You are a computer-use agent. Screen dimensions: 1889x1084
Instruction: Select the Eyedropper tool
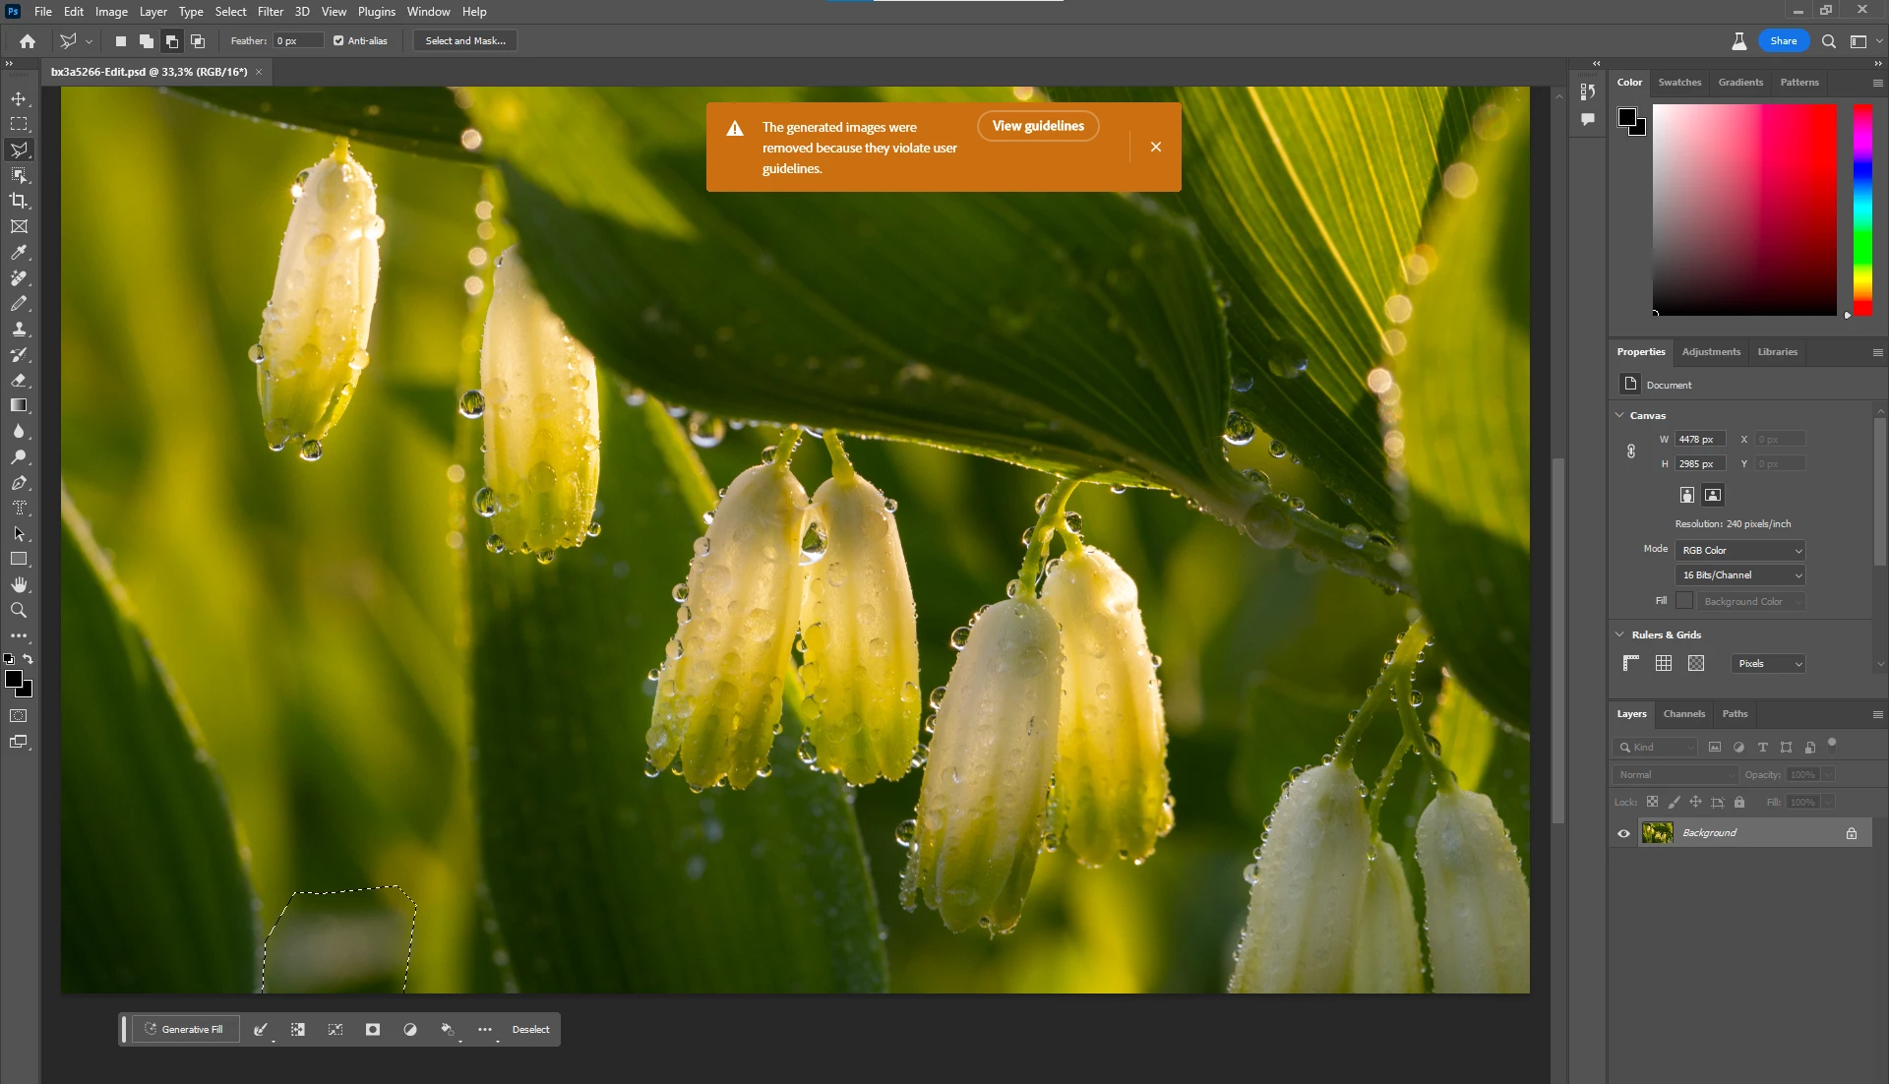point(19,253)
